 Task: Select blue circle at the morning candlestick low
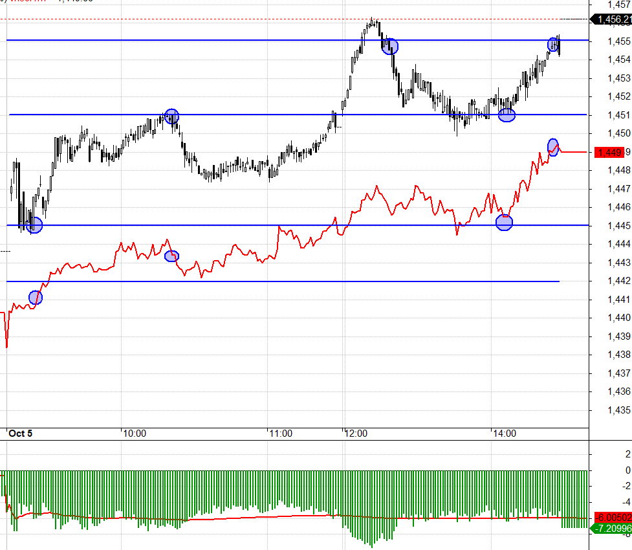tap(34, 225)
